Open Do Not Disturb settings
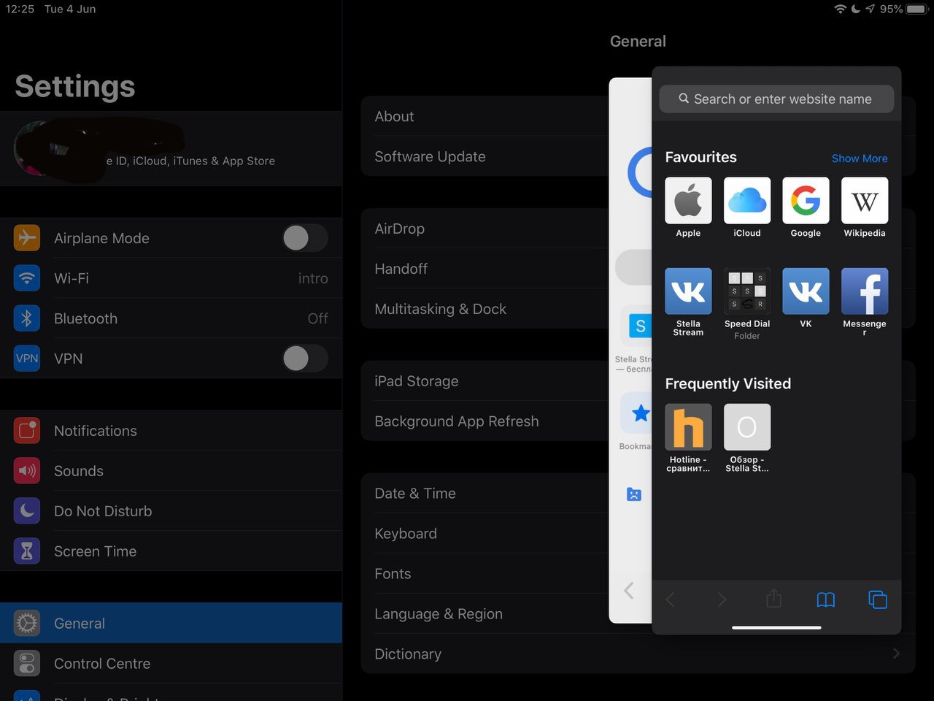Viewport: 934px width, 701px height. (x=171, y=511)
